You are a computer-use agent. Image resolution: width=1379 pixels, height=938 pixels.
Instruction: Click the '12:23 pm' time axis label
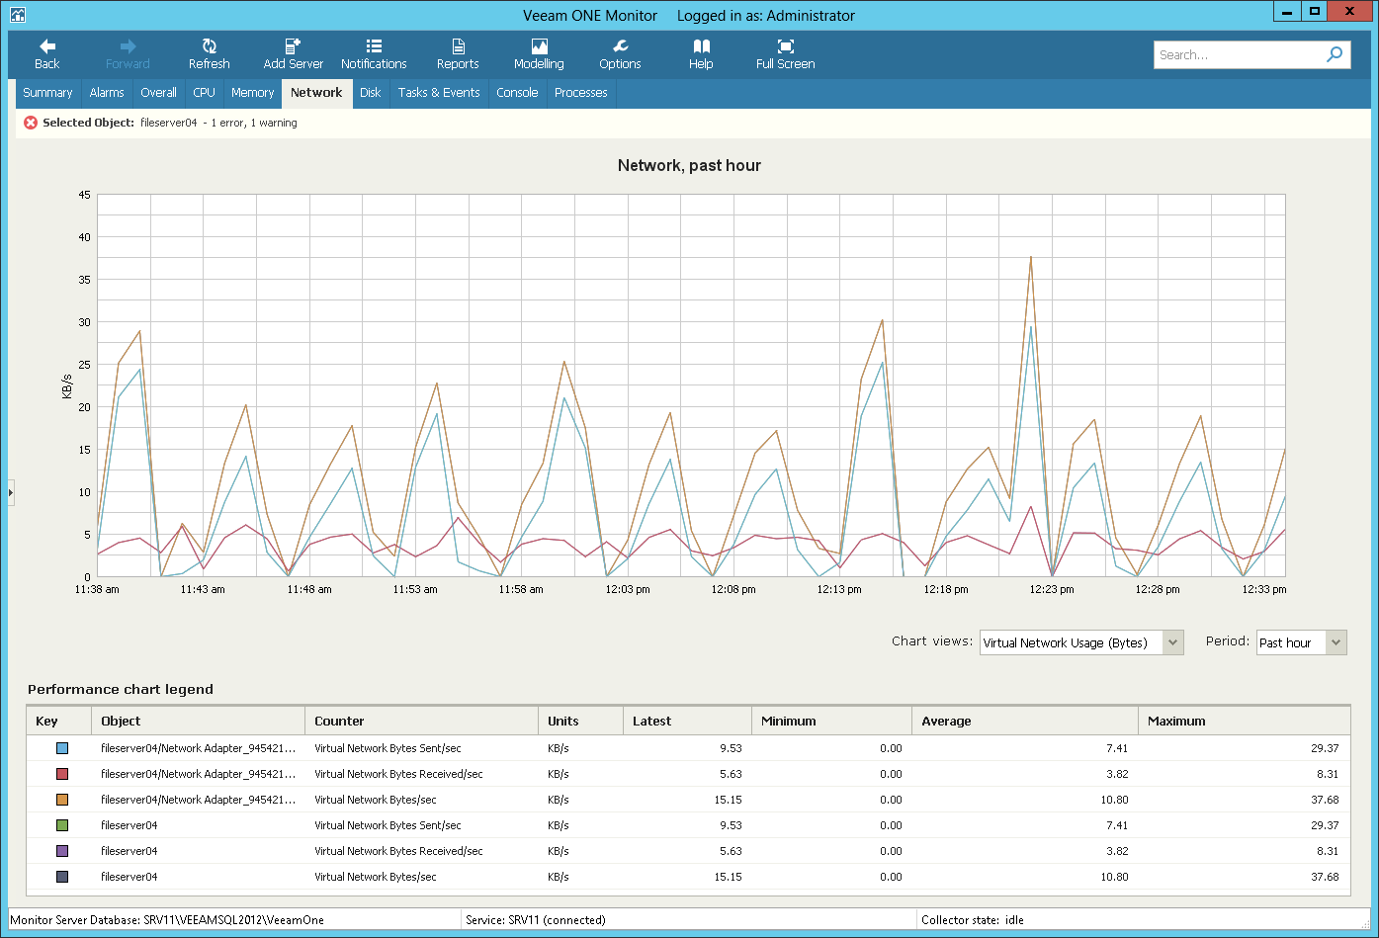pyautogui.click(x=1052, y=589)
